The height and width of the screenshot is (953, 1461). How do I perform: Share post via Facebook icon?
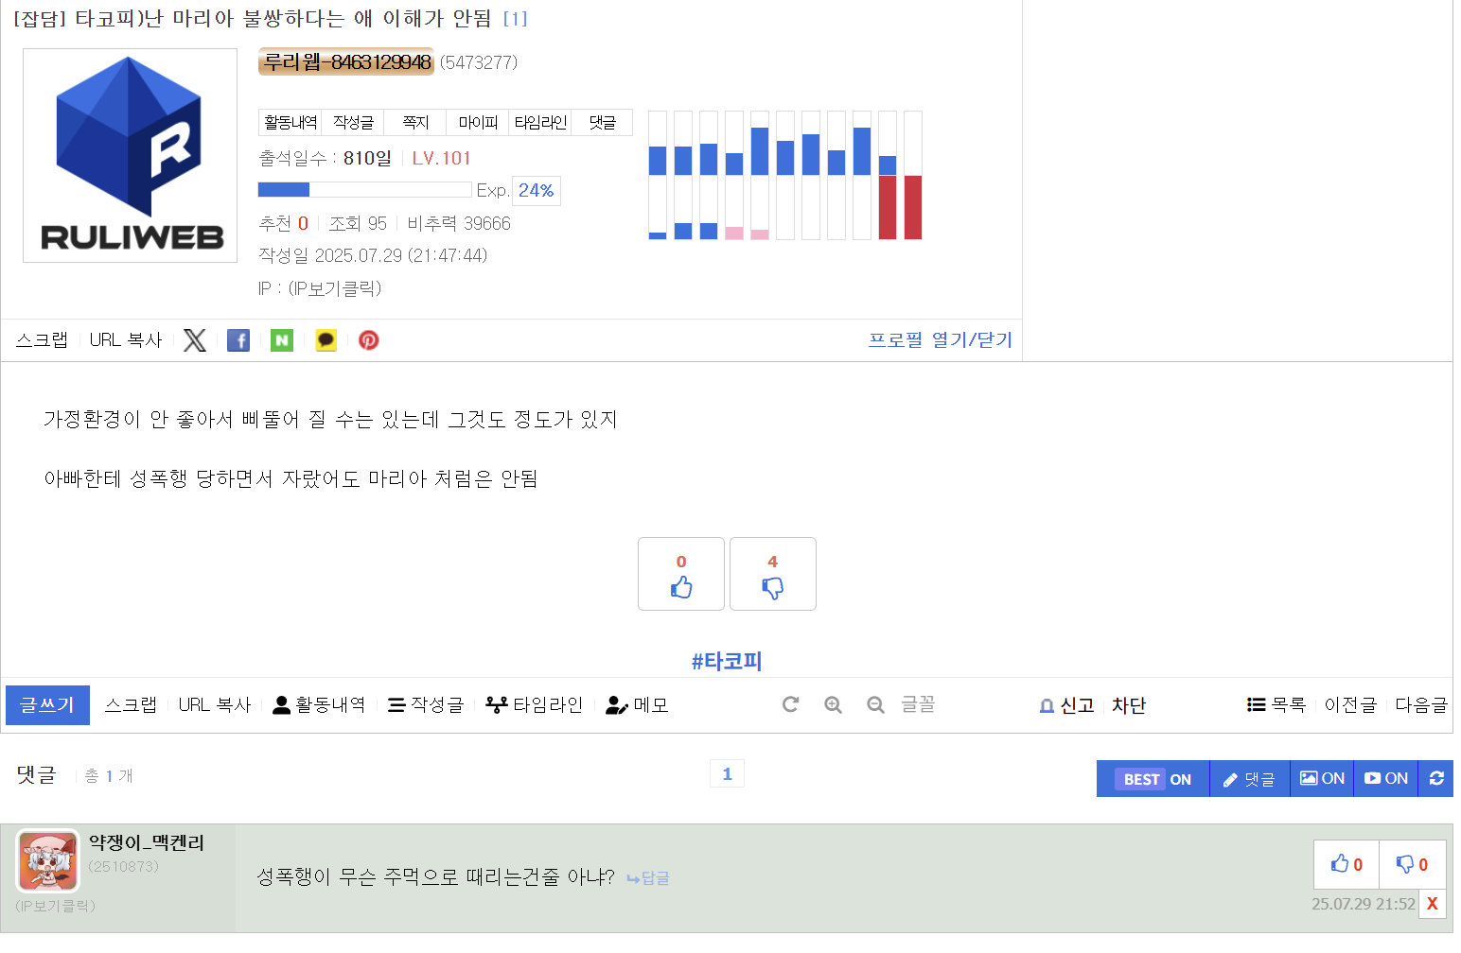click(238, 340)
